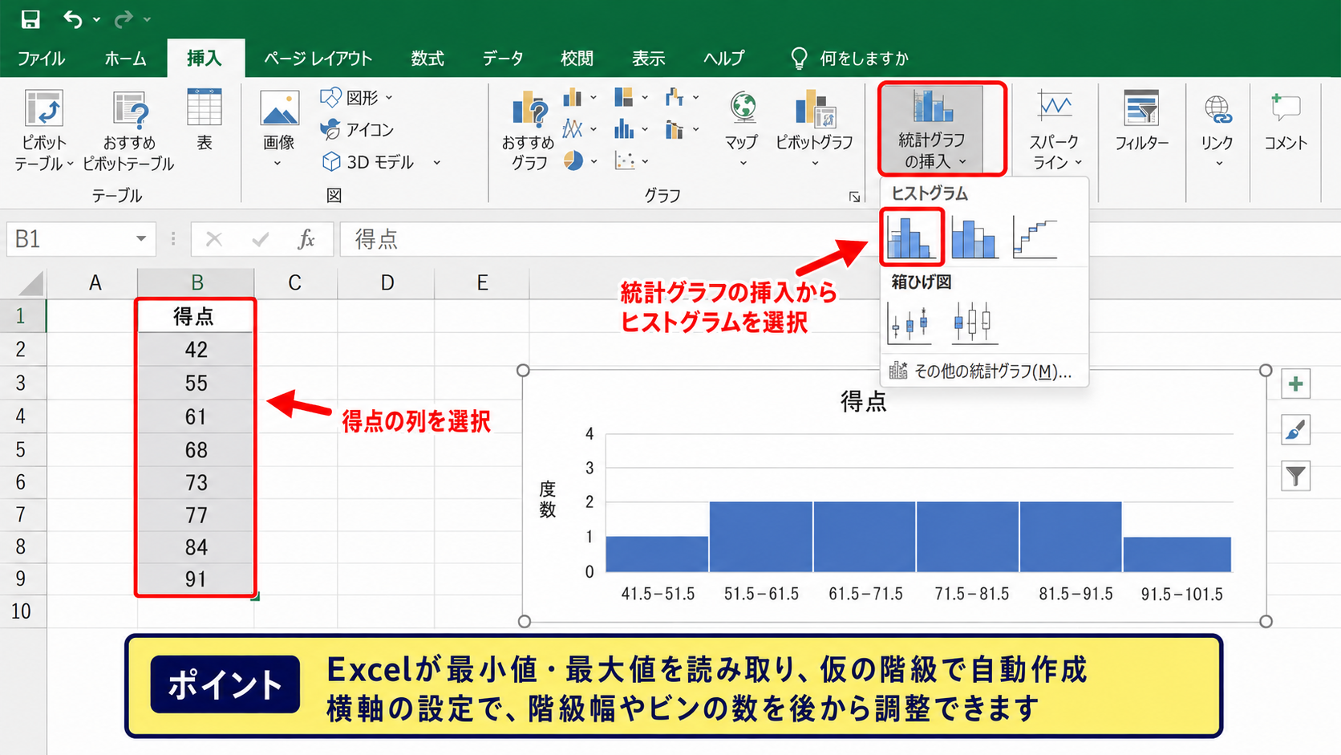Click その他の統計グラフ(M)... menu entry
Viewport: 1341px width, 755px height.
(x=984, y=371)
